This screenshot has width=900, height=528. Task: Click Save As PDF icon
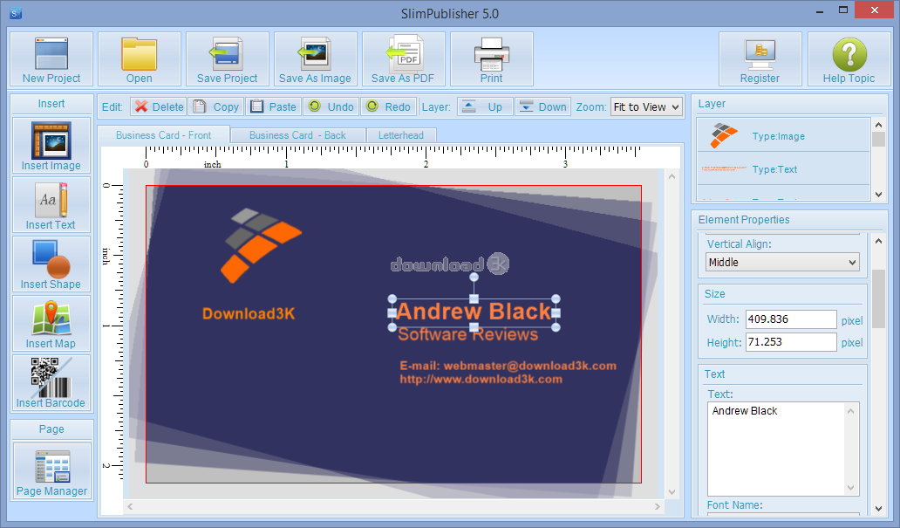[404, 59]
